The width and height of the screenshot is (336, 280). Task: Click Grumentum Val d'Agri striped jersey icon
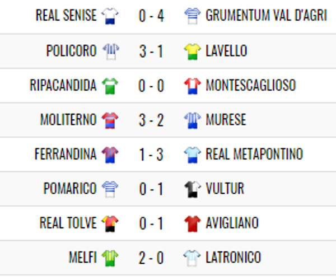193,16
